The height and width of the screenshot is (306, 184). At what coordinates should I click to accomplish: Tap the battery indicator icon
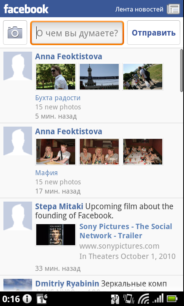(x=172, y=299)
